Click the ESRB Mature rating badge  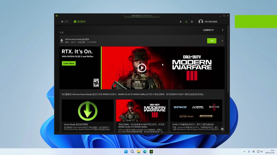tap(96, 83)
